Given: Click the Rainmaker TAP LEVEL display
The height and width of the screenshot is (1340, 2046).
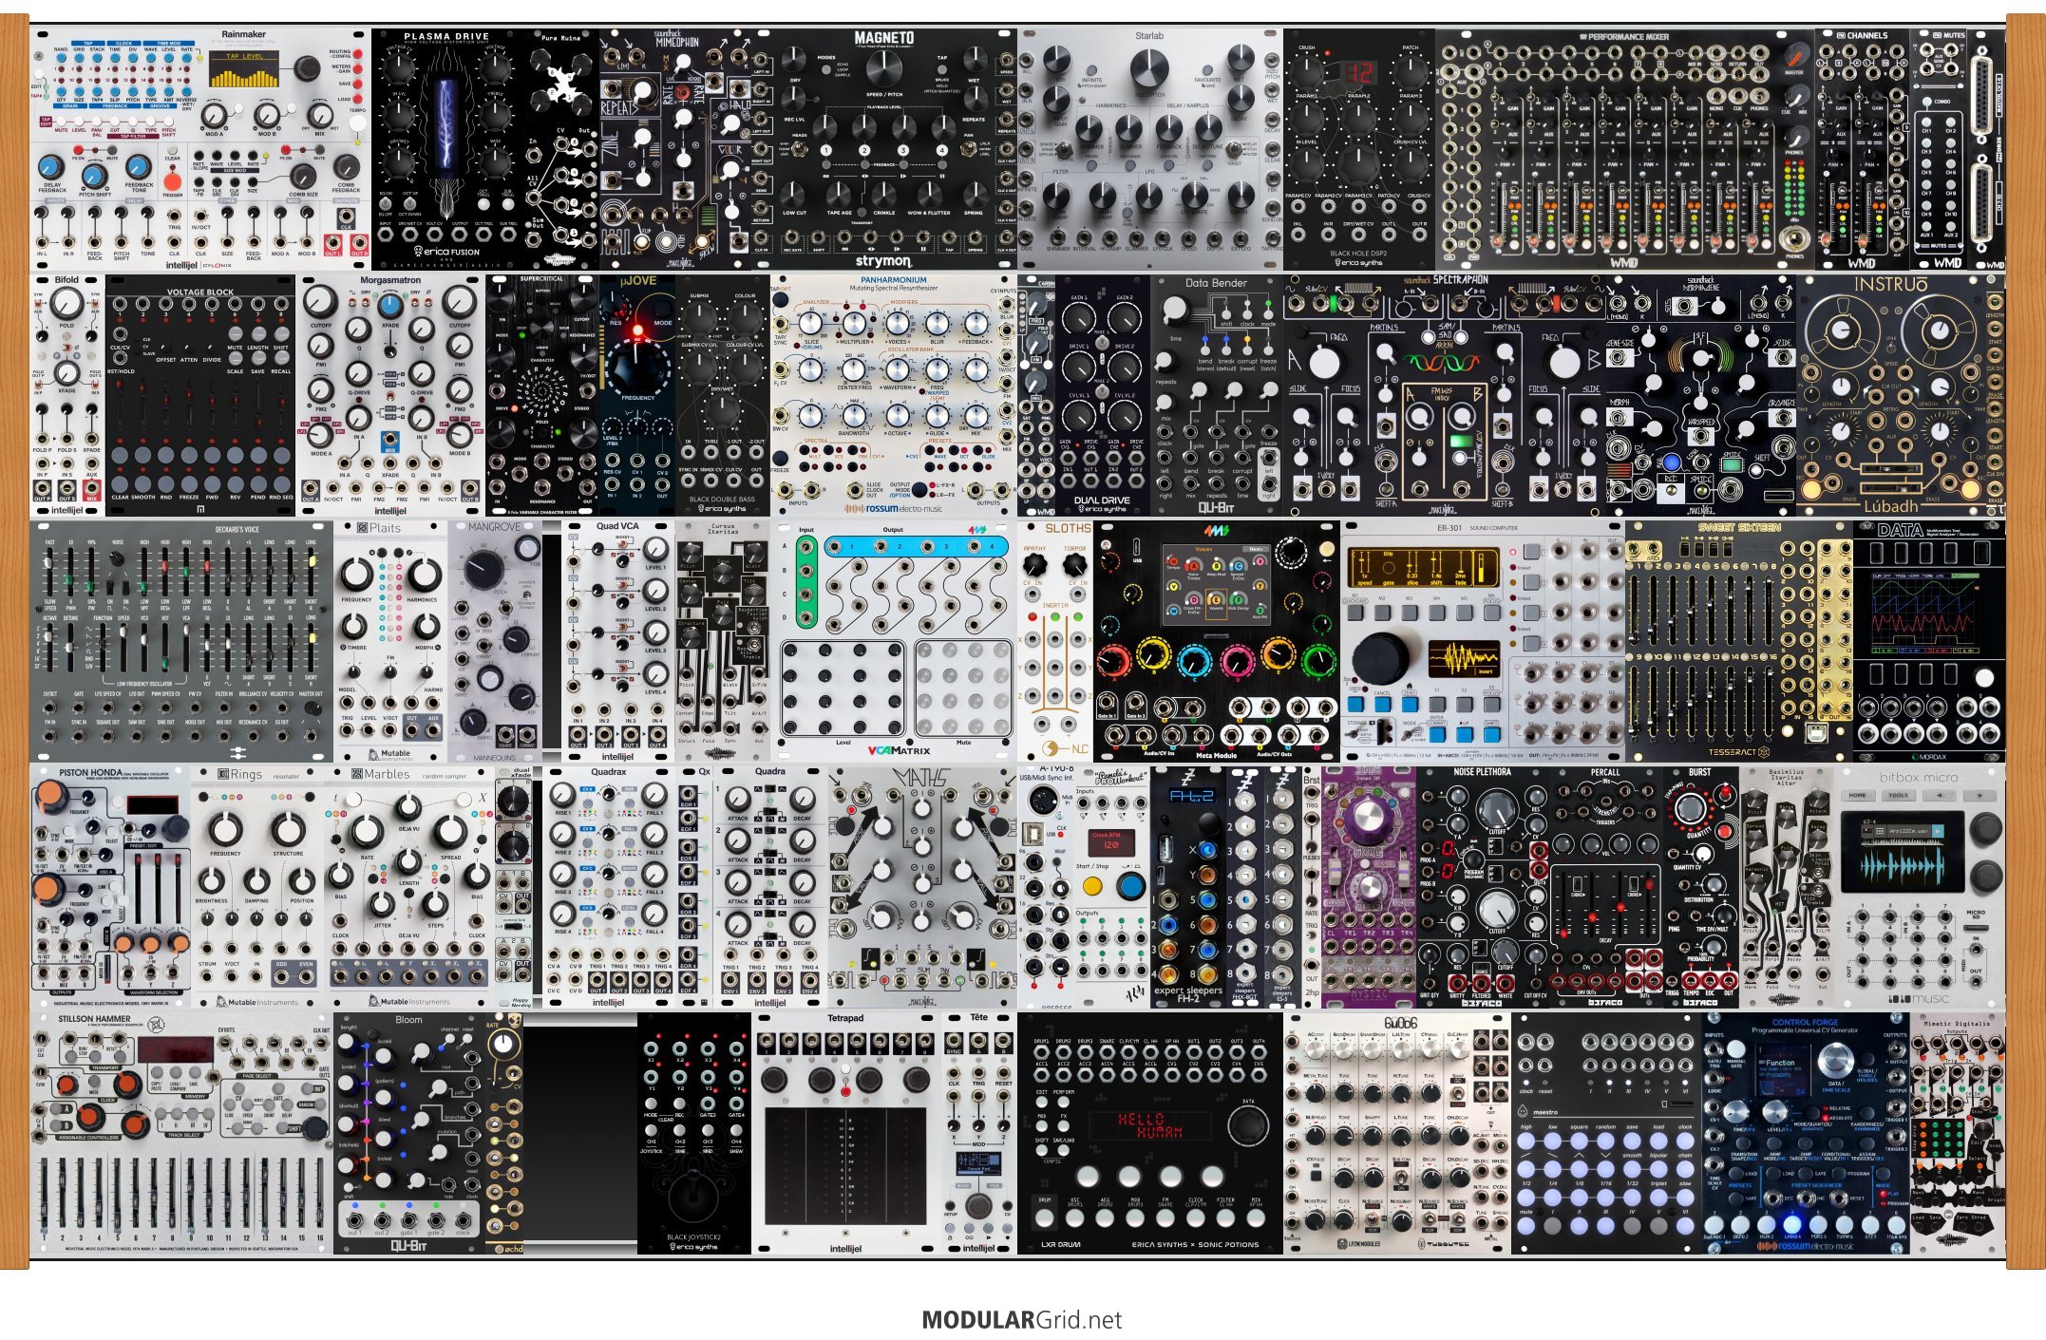Looking at the screenshot, I should 244,69.
